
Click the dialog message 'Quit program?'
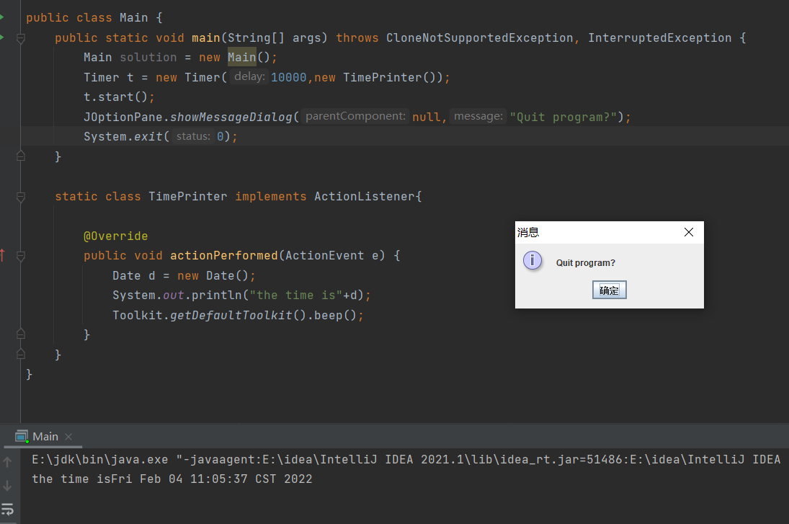click(586, 263)
